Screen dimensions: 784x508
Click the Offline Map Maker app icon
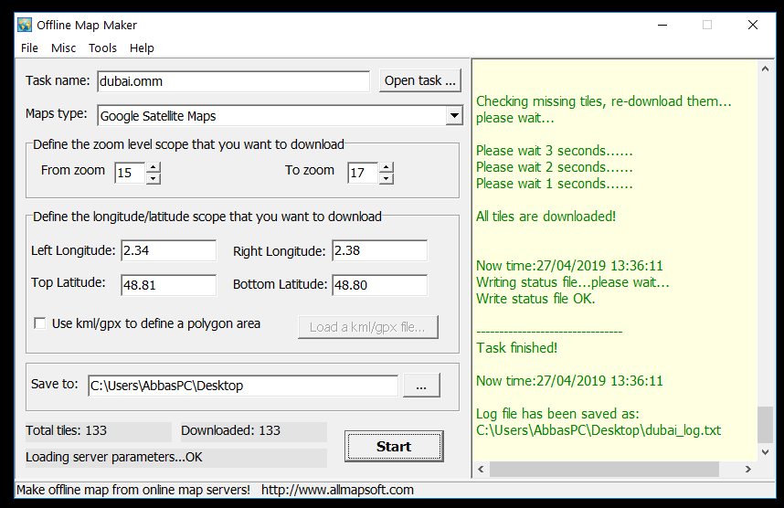pyautogui.click(x=25, y=25)
